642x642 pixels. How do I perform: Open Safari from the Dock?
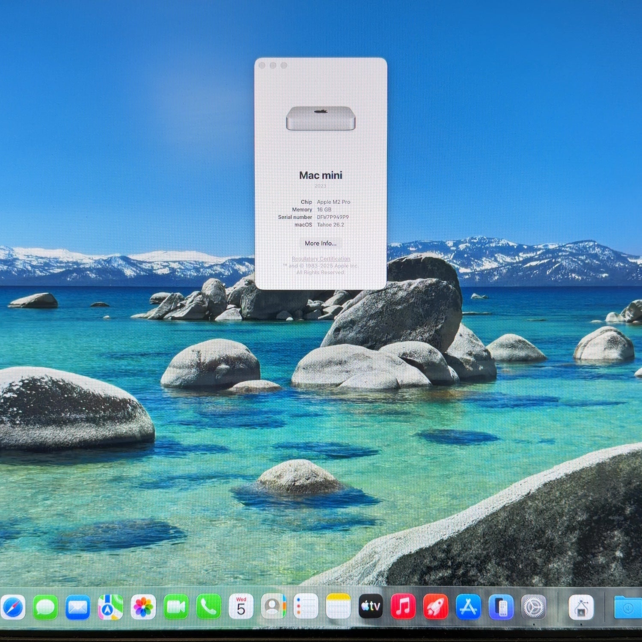tap(13, 607)
